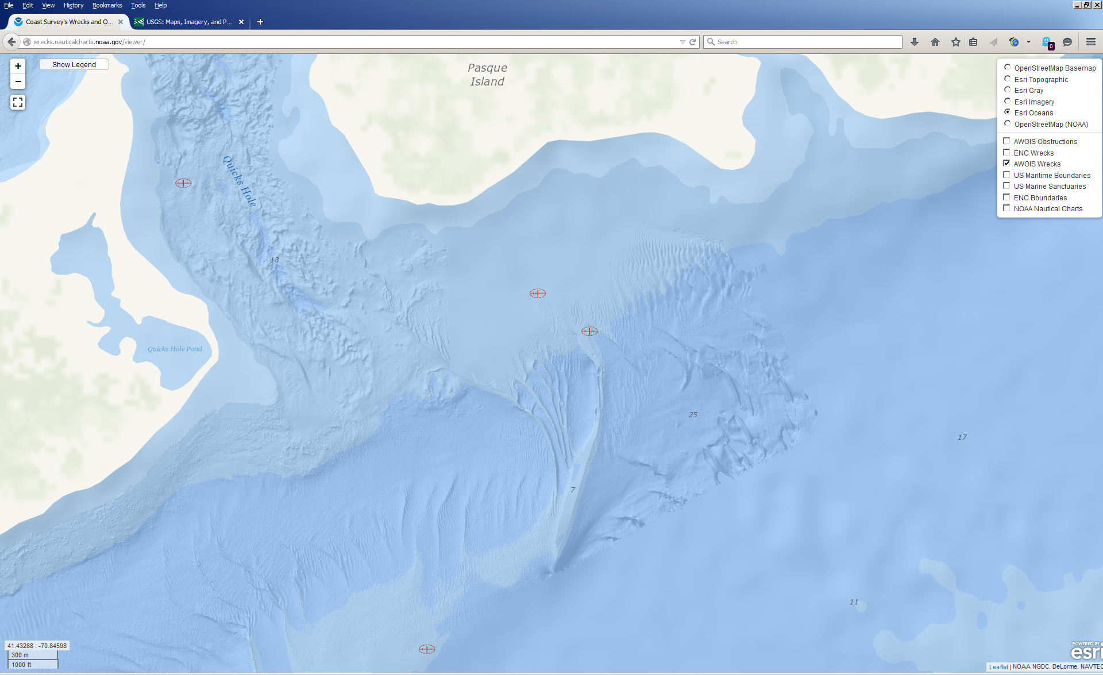The width and height of the screenshot is (1103, 675).
Task: Open the Firefox downloads arrow icon
Action: pos(915,42)
